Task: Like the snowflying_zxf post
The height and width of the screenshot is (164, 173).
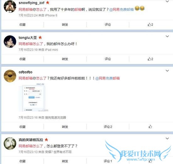Action: pyautogui.click(x=150, y=25)
